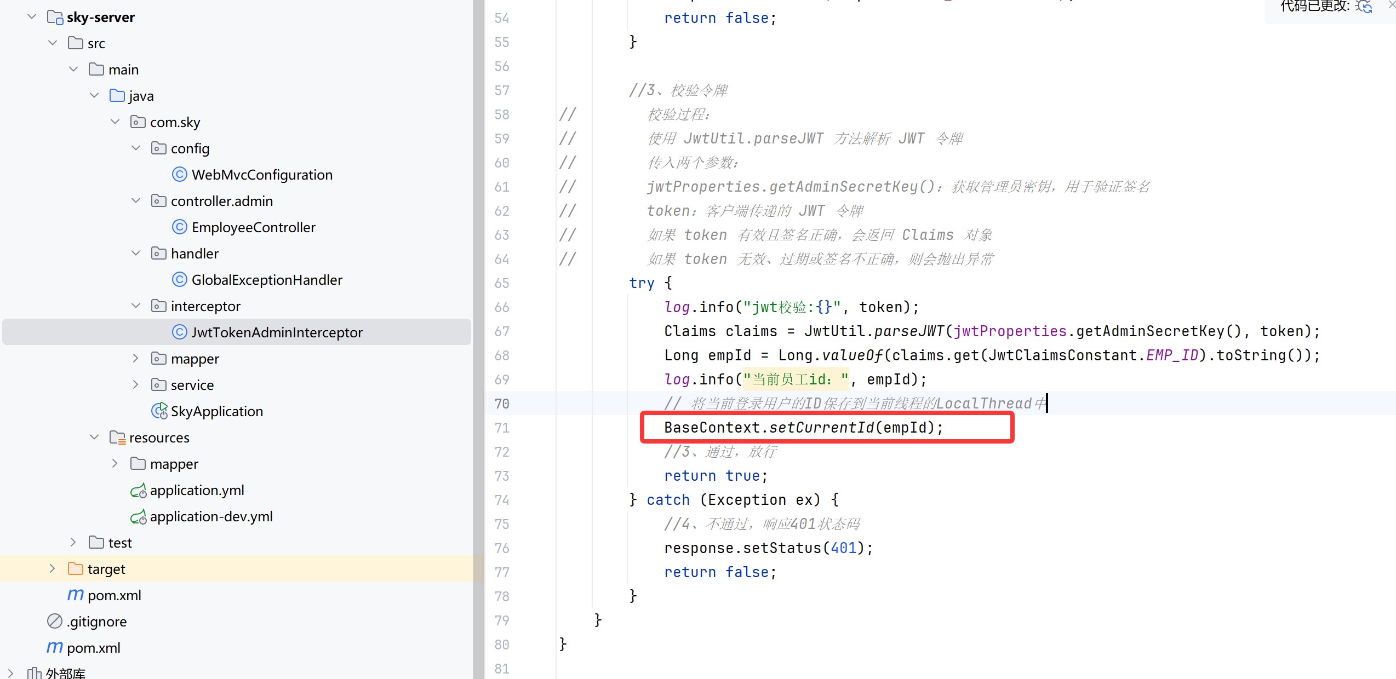This screenshot has width=1396, height=679.
Task: Click EMP_ID constant on line 68
Action: click(x=1172, y=355)
